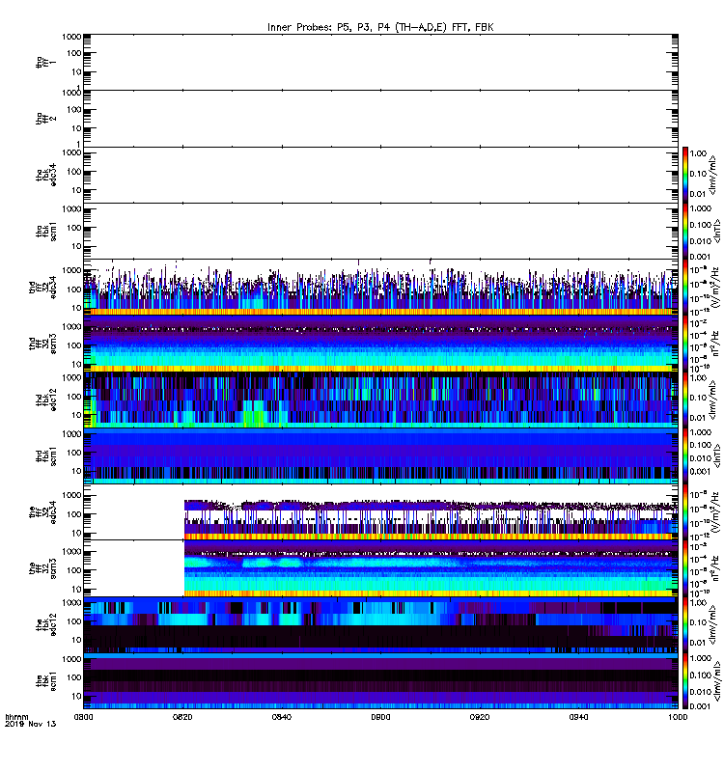Click the "the fff 32 scm3" panel label
724x772 pixels.
click(x=42, y=568)
